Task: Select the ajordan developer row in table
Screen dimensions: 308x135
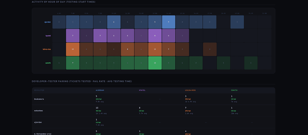Action: pos(154,122)
